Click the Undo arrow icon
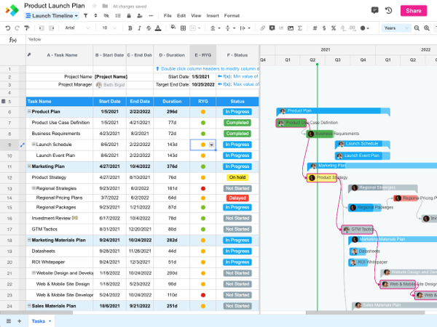 point(8,28)
